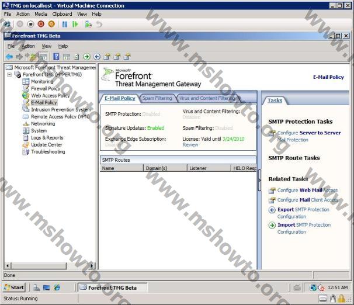Select E-Mail Policy tree node

coord(44,102)
